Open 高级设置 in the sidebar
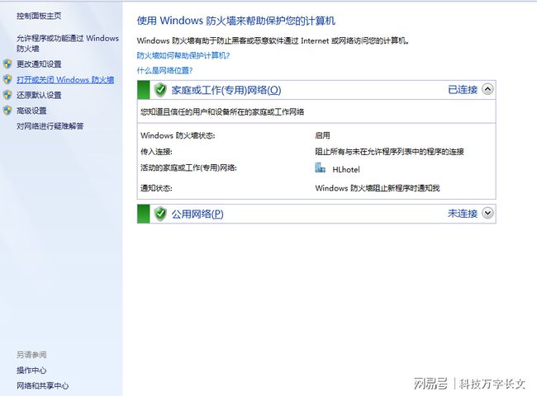 (31, 111)
